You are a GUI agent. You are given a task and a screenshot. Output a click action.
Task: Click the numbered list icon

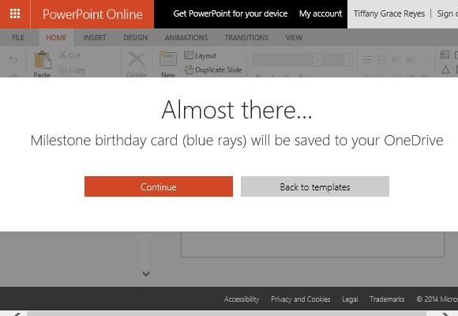382,59
